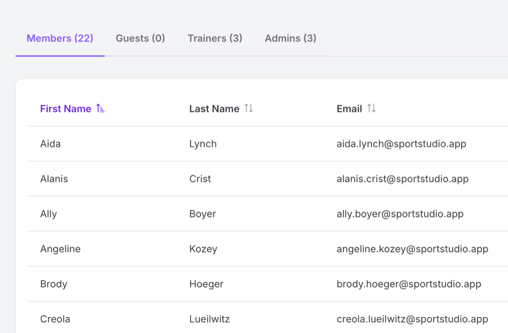Select first name cell Creola
508x333 pixels.
[55, 319]
